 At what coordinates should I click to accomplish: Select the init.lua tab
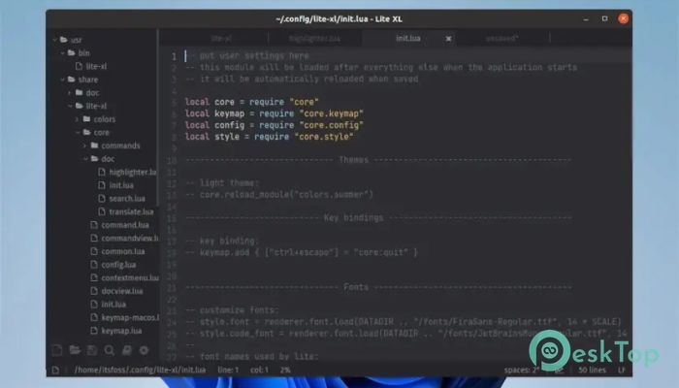408,39
